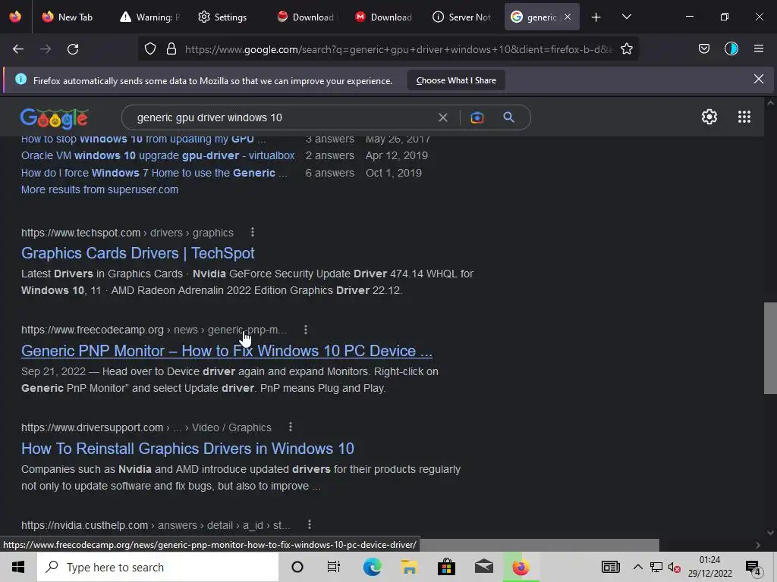Go back to the previous page
Screen dimensions: 777x582
[18, 49]
